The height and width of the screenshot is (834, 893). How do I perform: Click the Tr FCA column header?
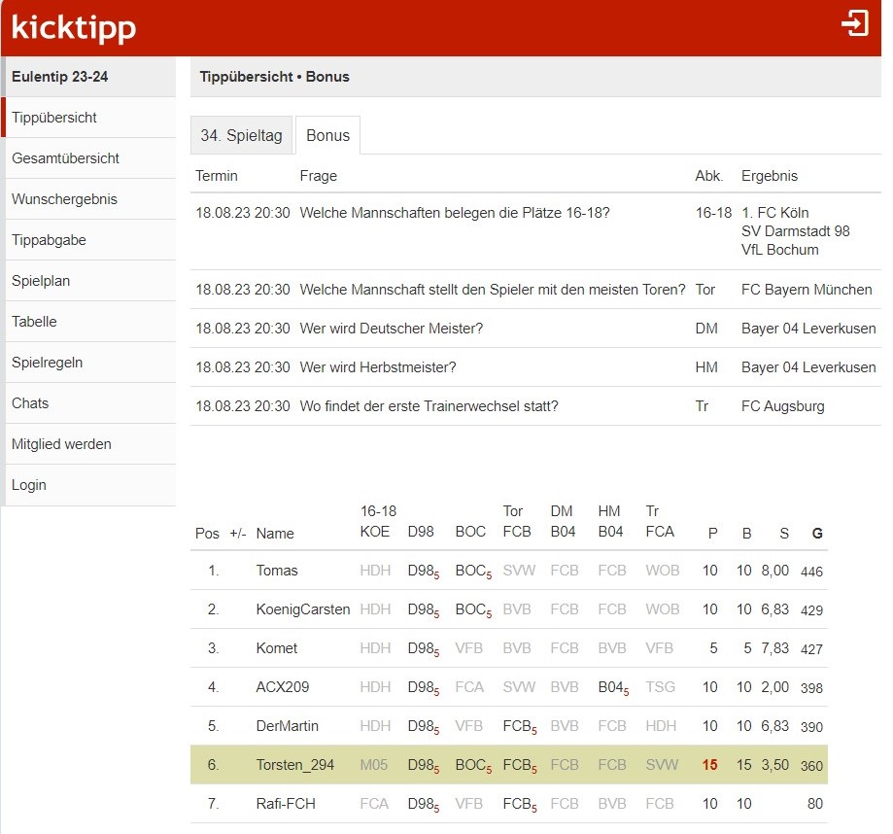[660, 521]
